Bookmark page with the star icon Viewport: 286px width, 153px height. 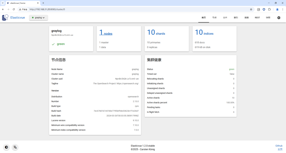coord(251,9)
